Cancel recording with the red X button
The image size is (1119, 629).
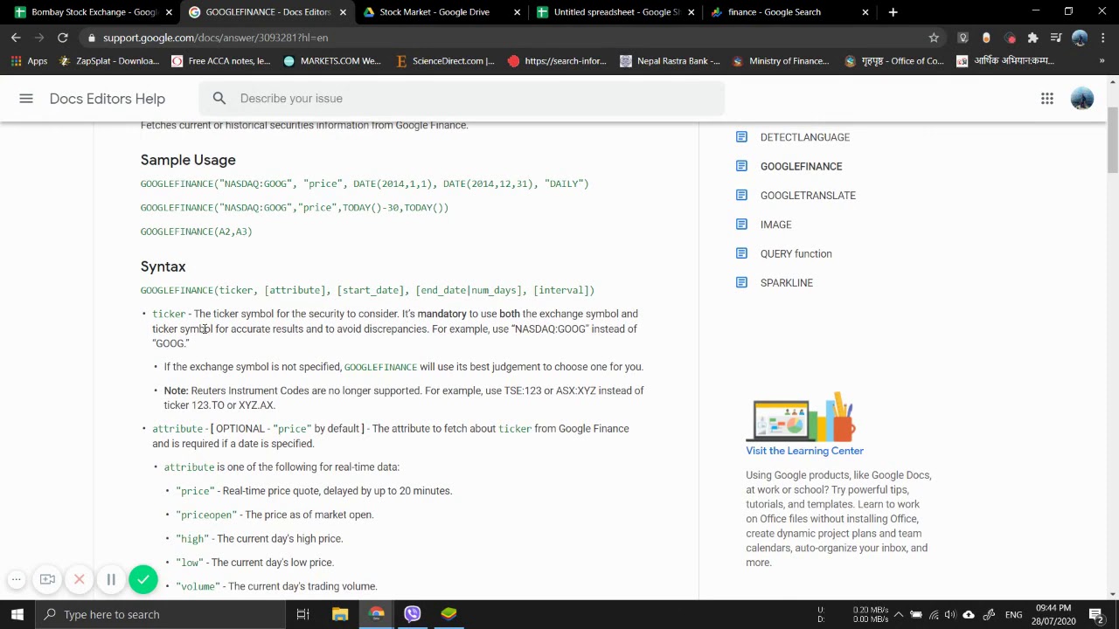pyautogui.click(x=79, y=579)
